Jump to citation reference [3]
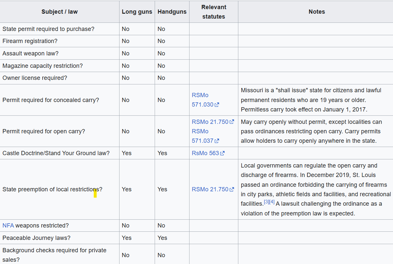This screenshot has height=264, width=393. click(267, 202)
